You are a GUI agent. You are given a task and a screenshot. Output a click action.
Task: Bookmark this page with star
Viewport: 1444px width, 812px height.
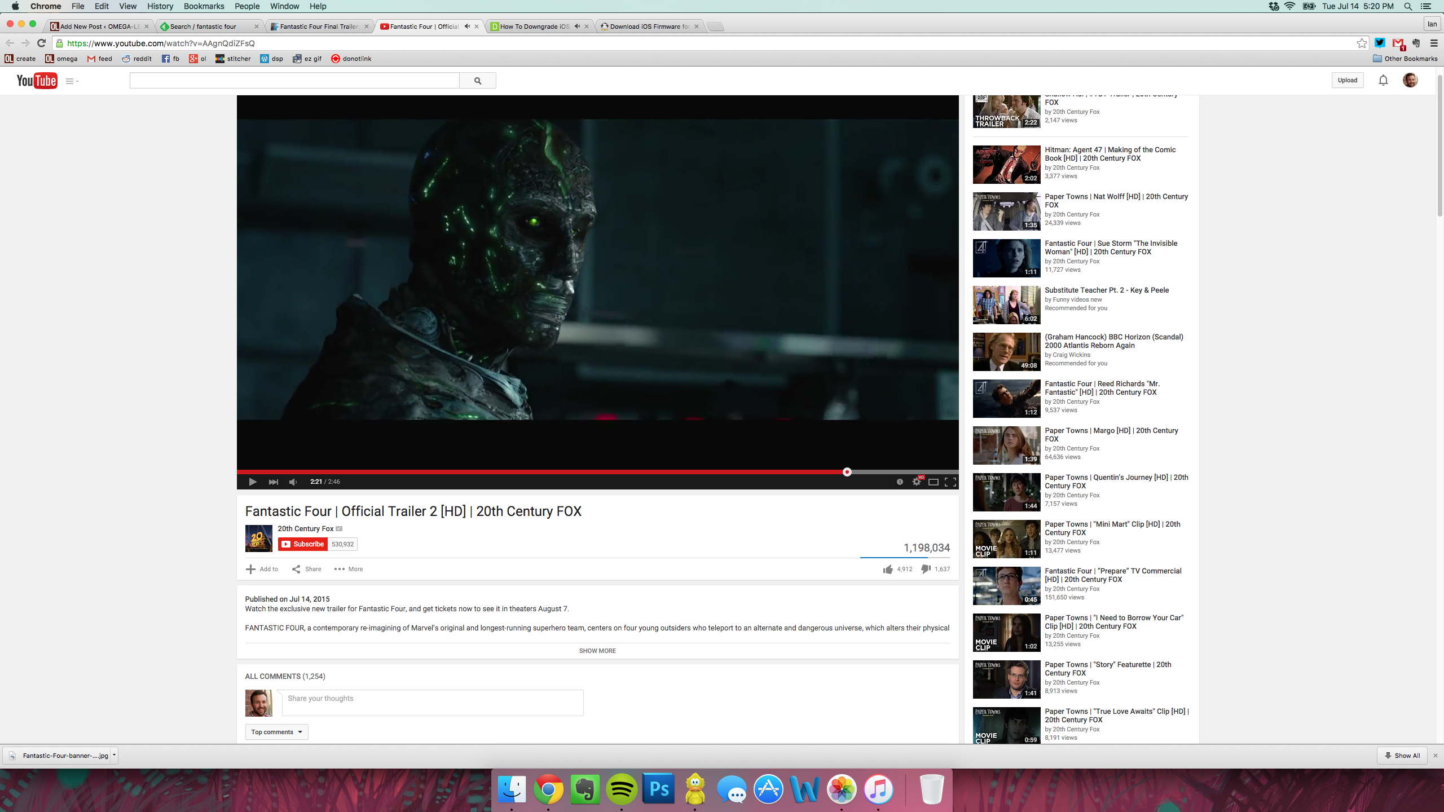(1362, 43)
